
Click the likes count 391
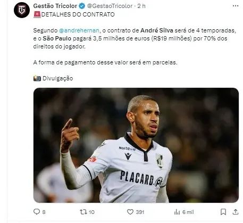pos(140,212)
